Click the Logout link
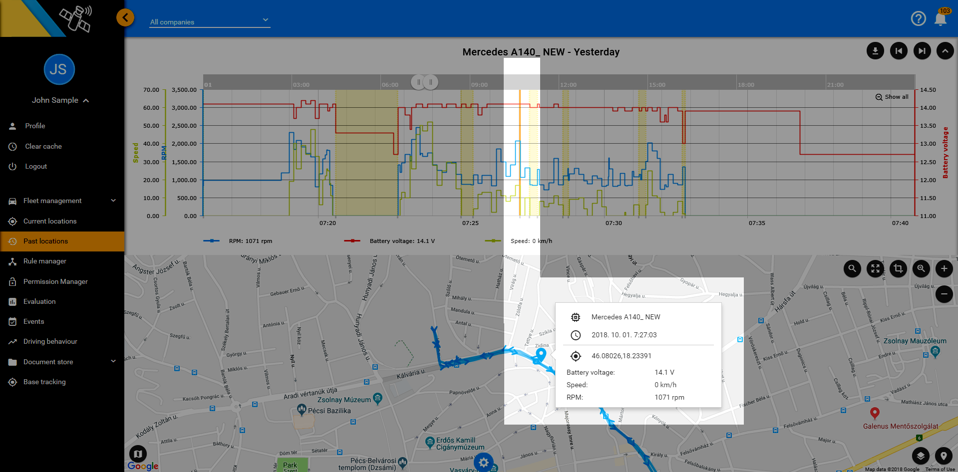Screen dimensions: 958x472 pos(36,166)
